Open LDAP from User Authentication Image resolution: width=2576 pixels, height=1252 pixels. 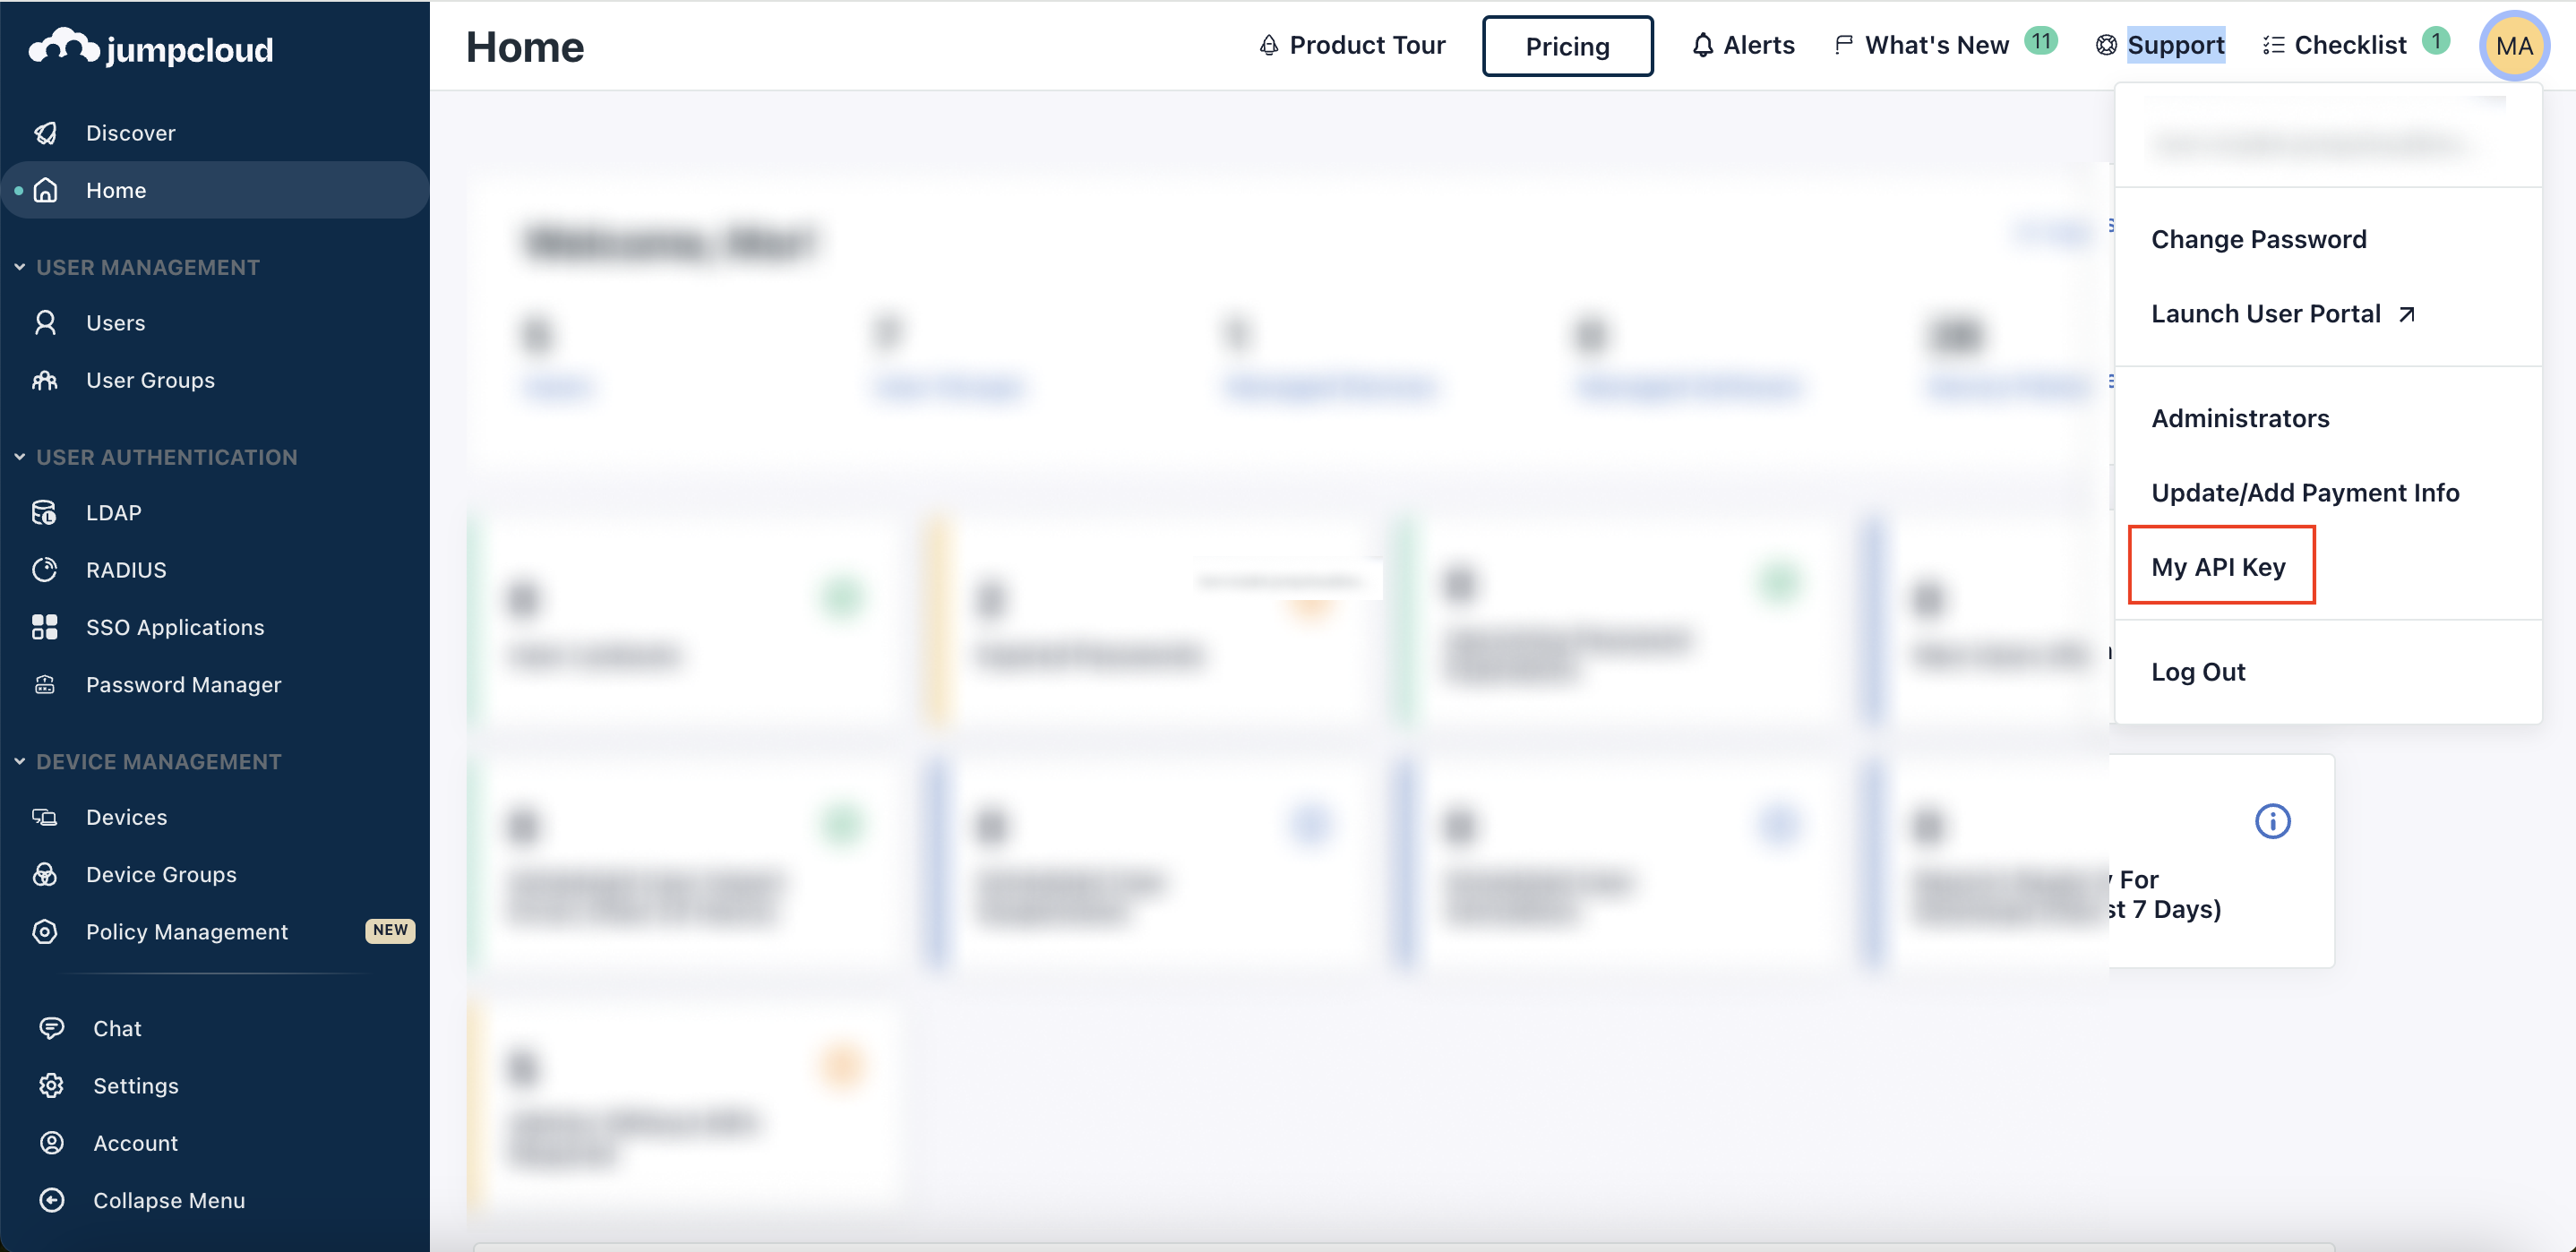click(46, 512)
